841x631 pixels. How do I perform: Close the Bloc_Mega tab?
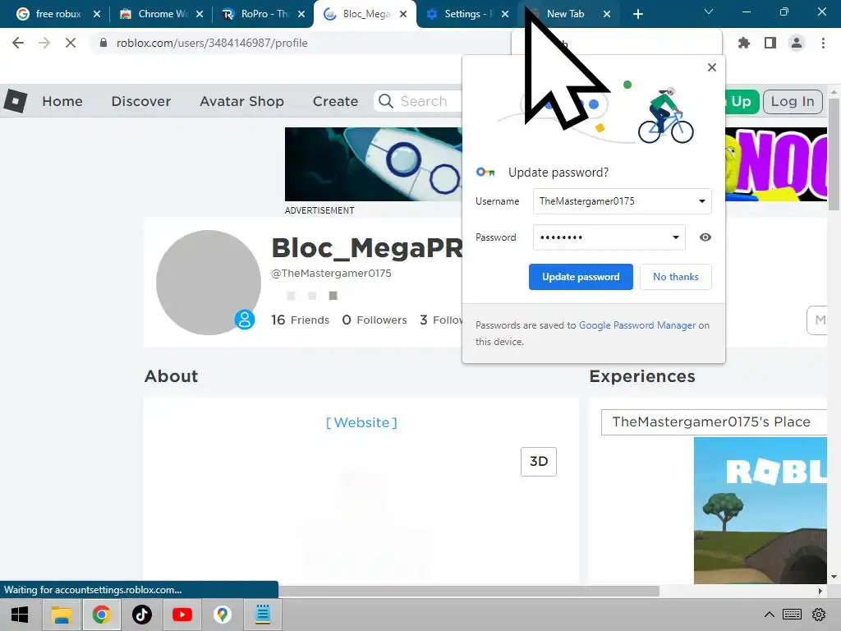403,14
